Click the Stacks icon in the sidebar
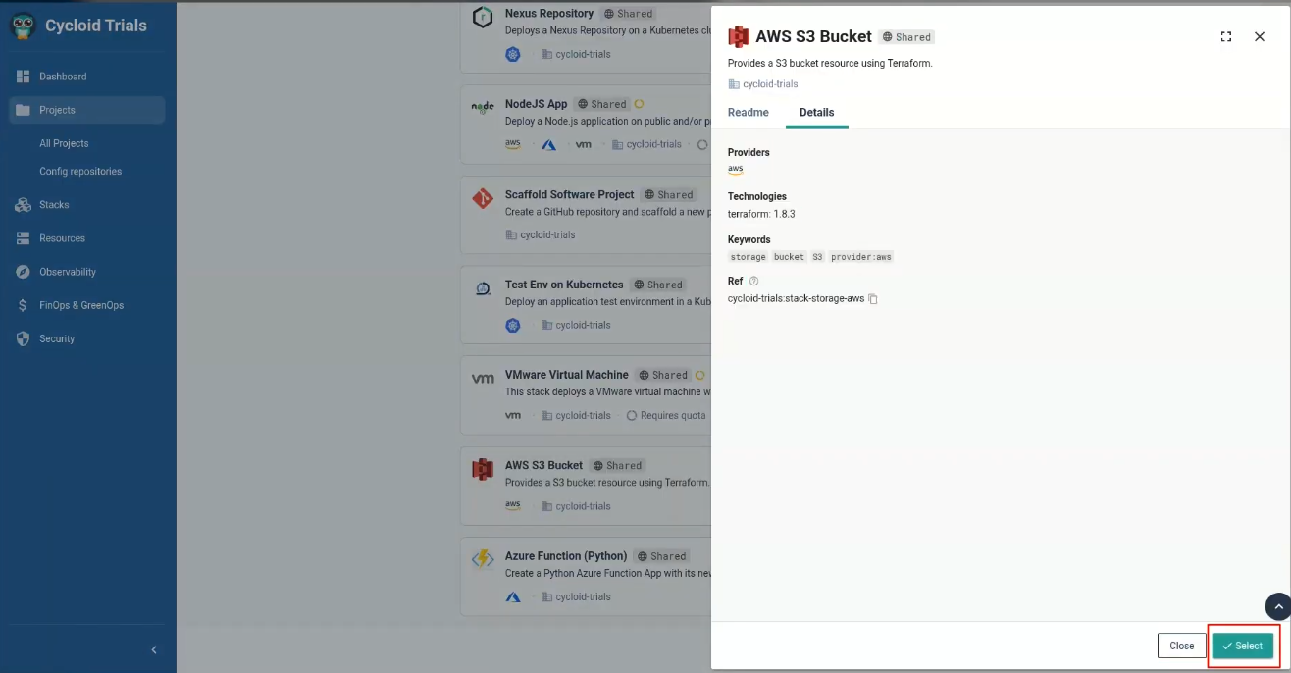 [x=24, y=205]
